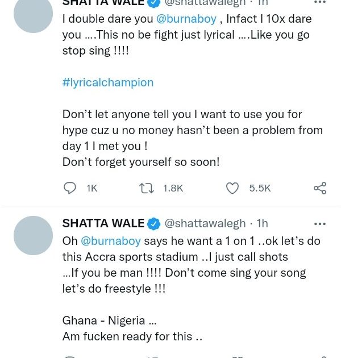Image resolution: width=341 pixels, height=358 pixels.
Task: Like the tweet with 5.5K likes
Action: pos(232,188)
